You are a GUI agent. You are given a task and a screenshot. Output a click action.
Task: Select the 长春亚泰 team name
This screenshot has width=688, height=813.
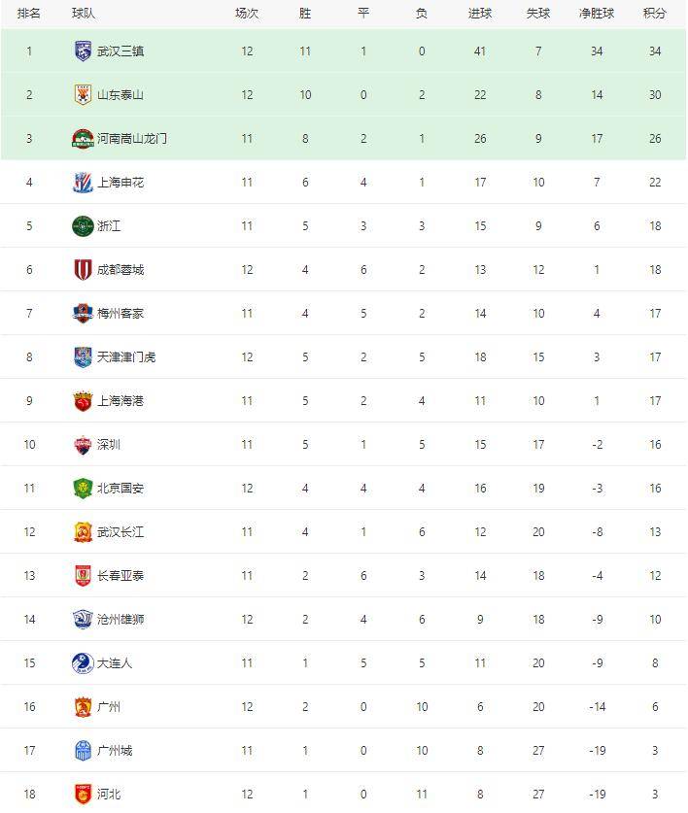click(120, 576)
